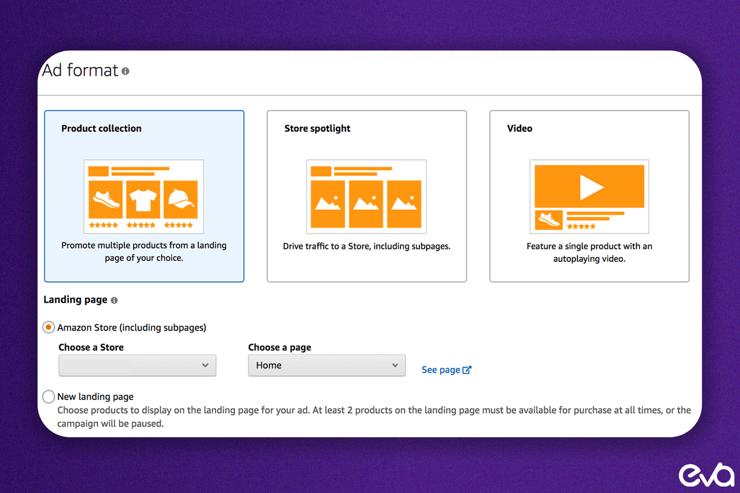Screen dimensions: 740x493
Task: Click the external link icon beside See page
Action: pyautogui.click(x=467, y=370)
